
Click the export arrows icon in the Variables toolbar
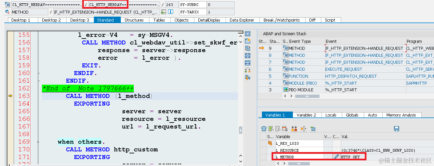coord(303,128)
